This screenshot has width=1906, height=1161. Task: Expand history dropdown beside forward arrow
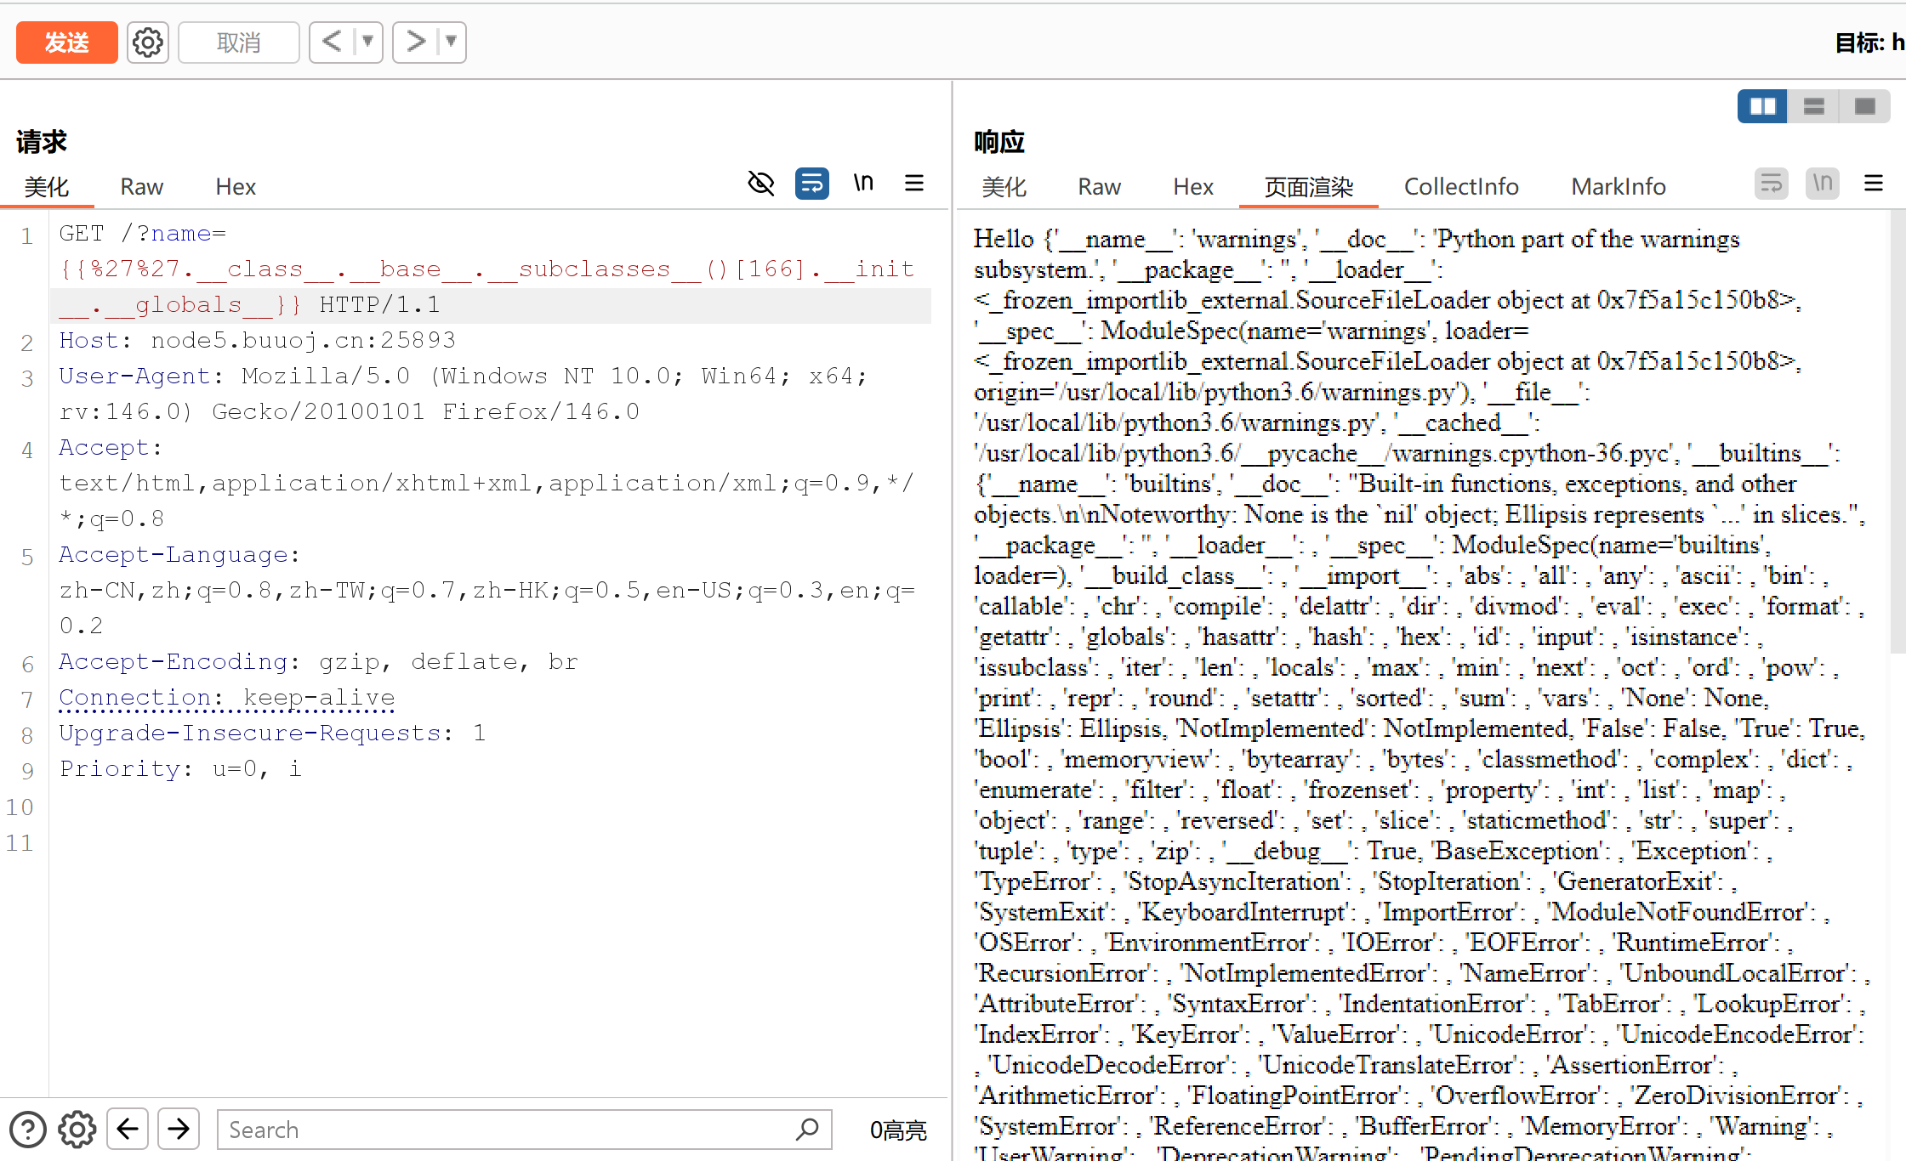(452, 42)
